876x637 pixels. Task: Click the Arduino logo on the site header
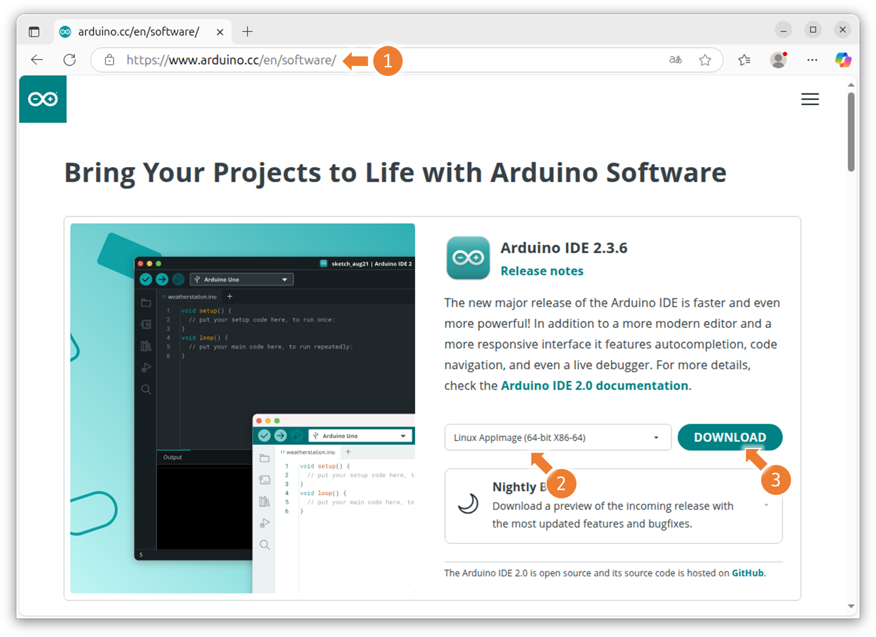[43, 99]
